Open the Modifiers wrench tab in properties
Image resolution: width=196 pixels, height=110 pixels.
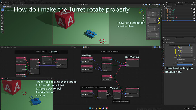[x=163, y=59]
